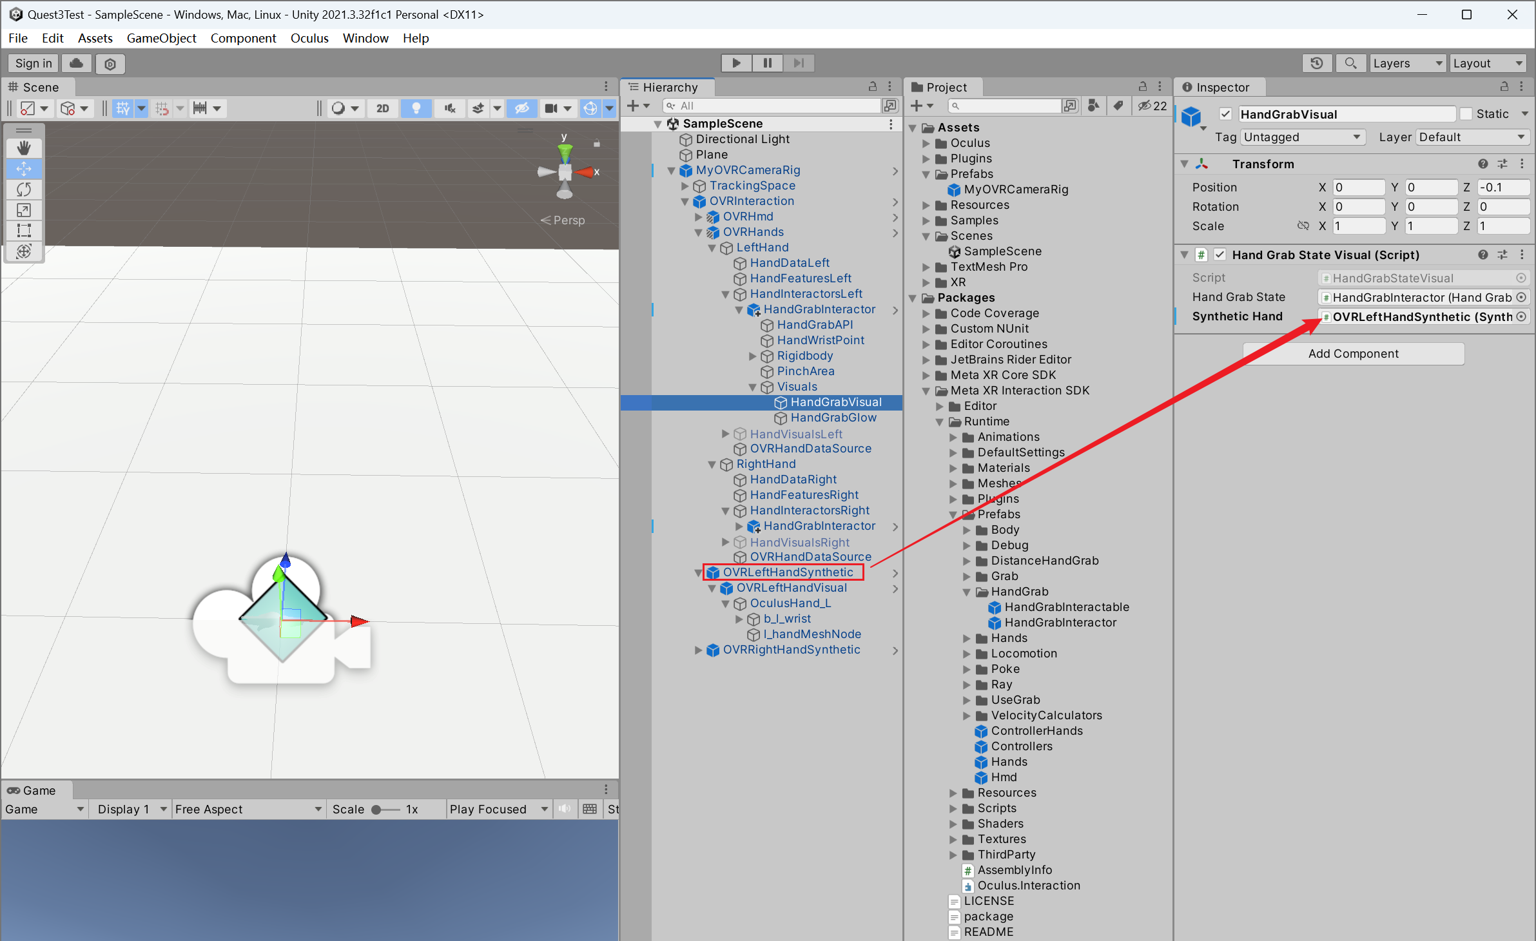Image resolution: width=1536 pixels, height=941 pixels.
Task: Select the Rotate tool in Scene toolbar
Action: [x=24, y=189]
